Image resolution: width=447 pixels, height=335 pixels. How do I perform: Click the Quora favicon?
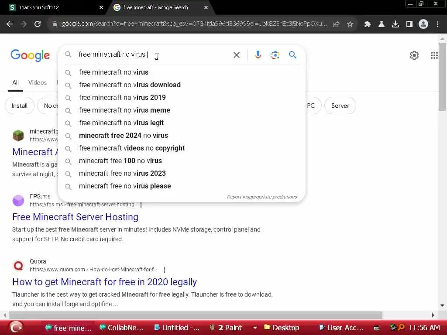pyautogui.click(x=18, y=266)
